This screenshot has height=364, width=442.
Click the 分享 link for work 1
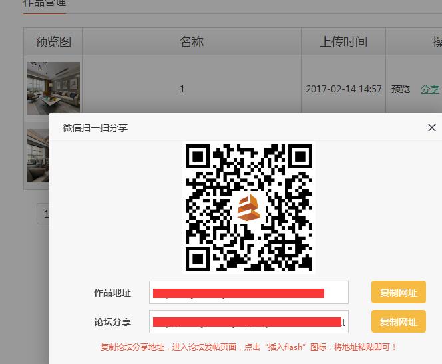(429, 89)
